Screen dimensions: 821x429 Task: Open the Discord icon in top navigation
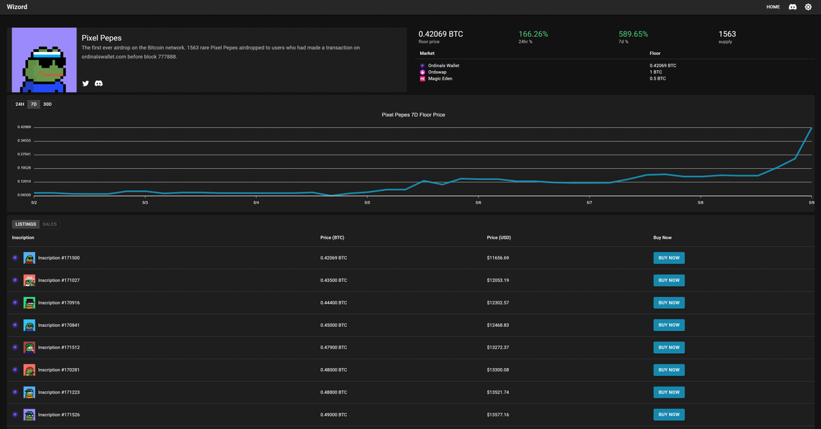click(x=792, y=7)
